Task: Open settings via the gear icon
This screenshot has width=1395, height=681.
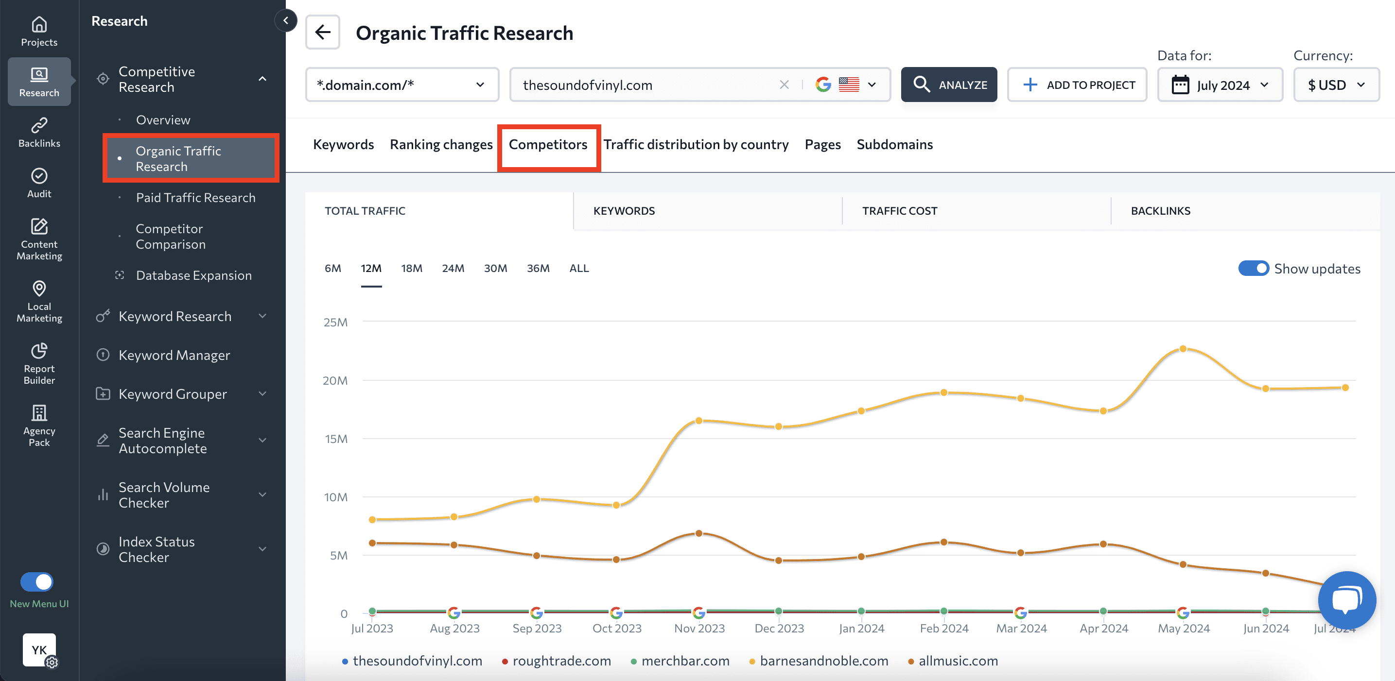Action: pos(52,663)
